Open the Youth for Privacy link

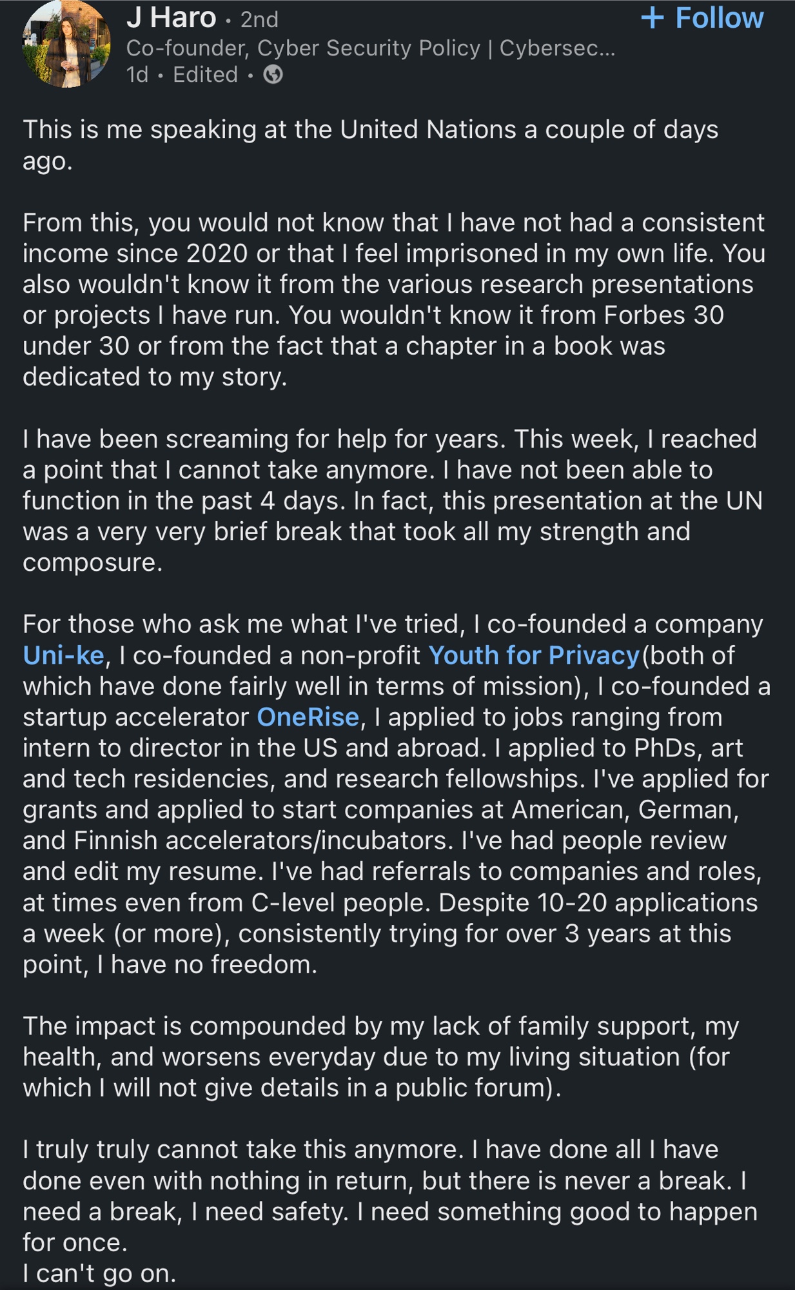[x=534, y=655]
